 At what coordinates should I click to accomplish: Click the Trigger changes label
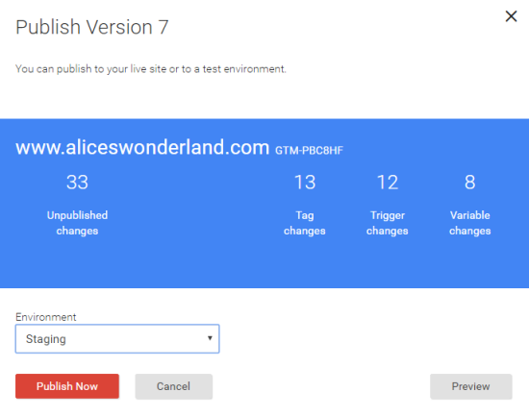(388, 223)
